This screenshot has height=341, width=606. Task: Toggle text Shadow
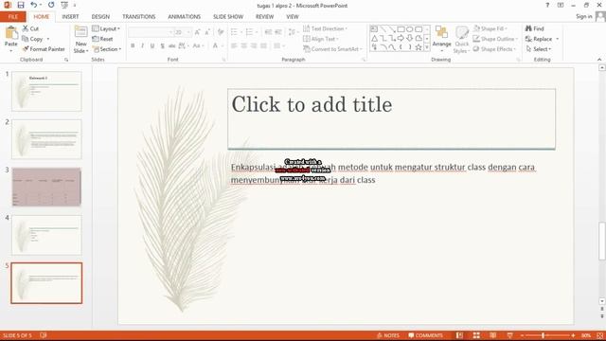point(162,46)
